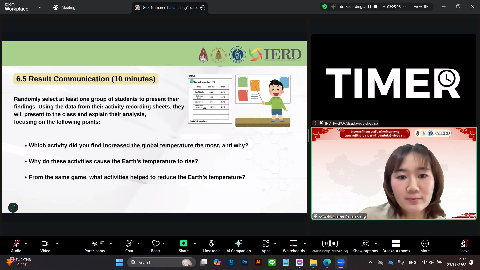Image resolution: width=480 pixels, height=270 pixels.
Task: Open Zoom Apps
Action: pos(266,246)
